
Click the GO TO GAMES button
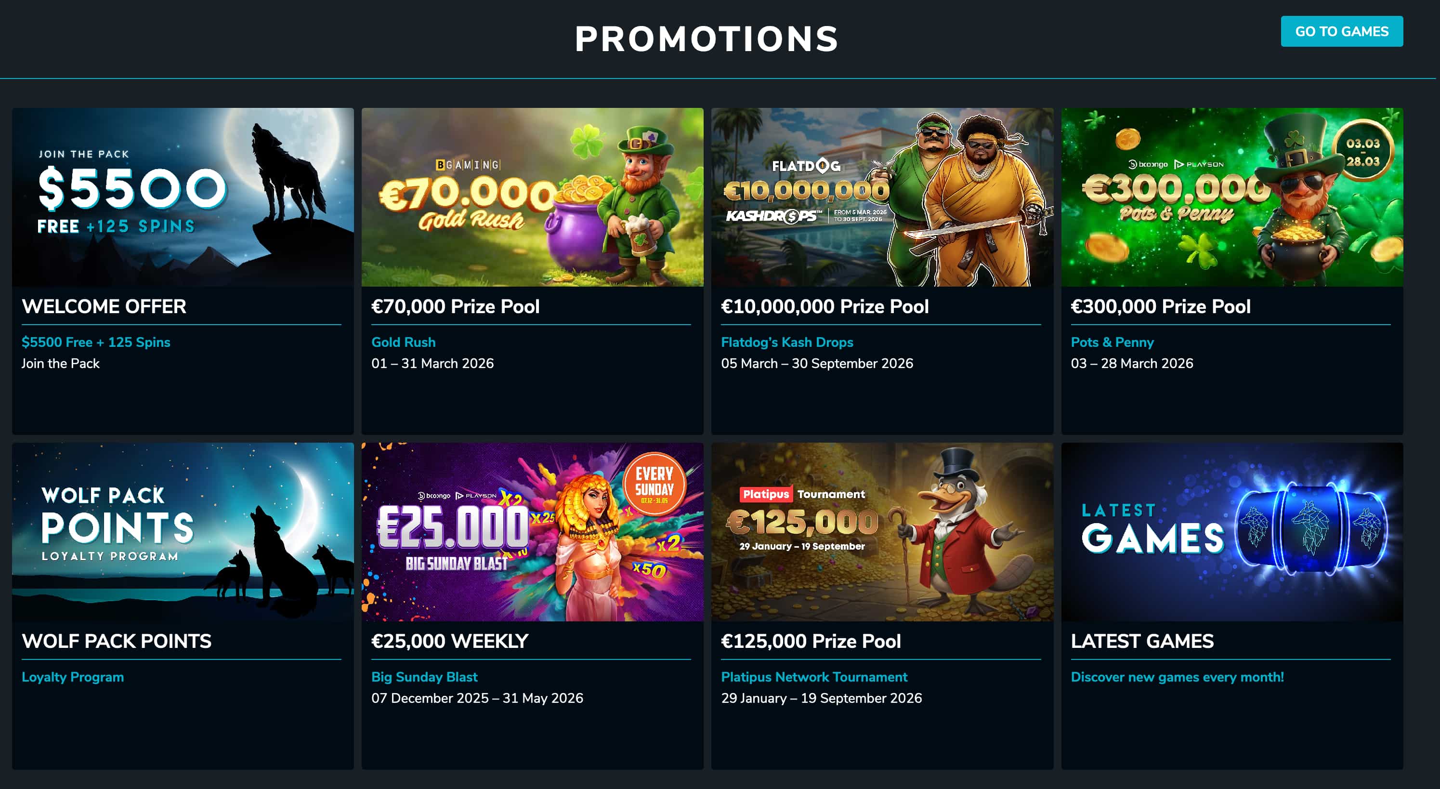click(x=1342, y=32)
